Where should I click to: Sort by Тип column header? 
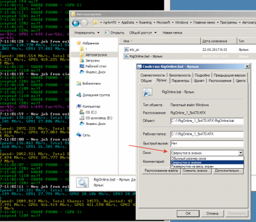(x=247, y=41)
